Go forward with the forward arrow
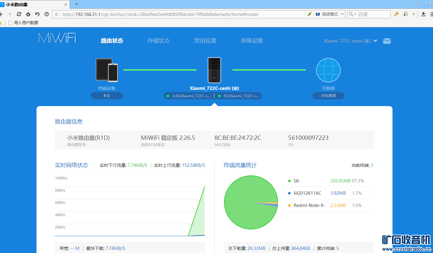Viewport: 433px width, 253px height. coord(10,14)
